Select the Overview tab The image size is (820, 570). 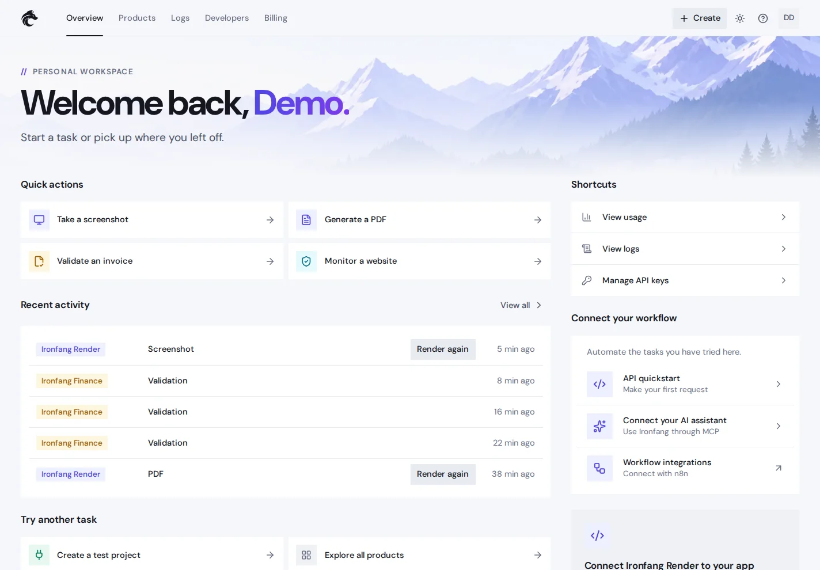coord(85,18)
